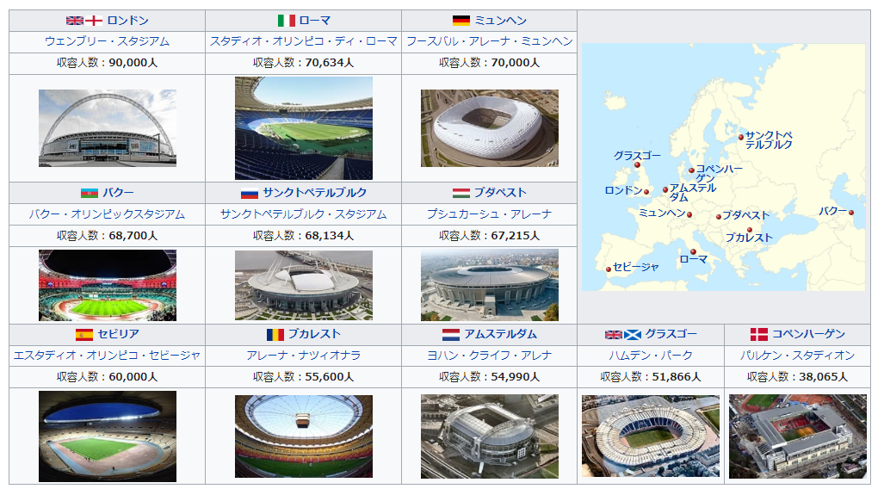Image resolution: width=884 pixels, height=495 pixels.
Task: Click the Denmark flag beside コペンハーゲン
Action: (x=759, y=335)
